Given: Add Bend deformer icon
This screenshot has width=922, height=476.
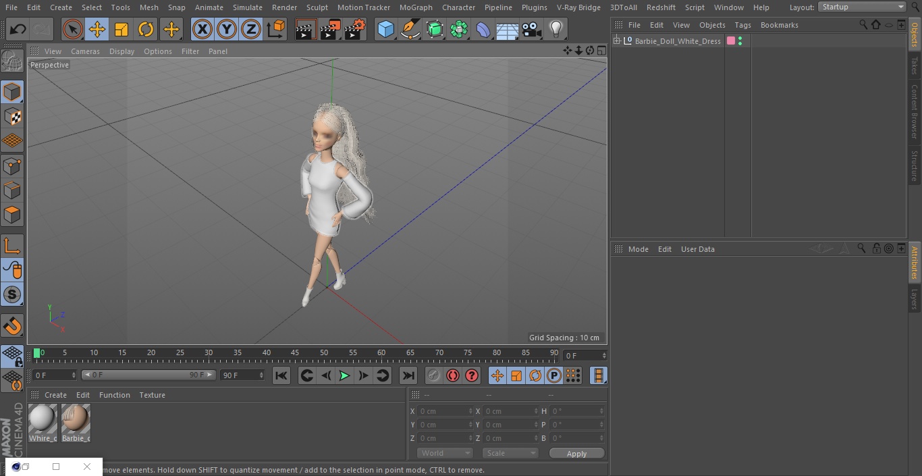Looking at the screenshot, I should pos(483,29).
